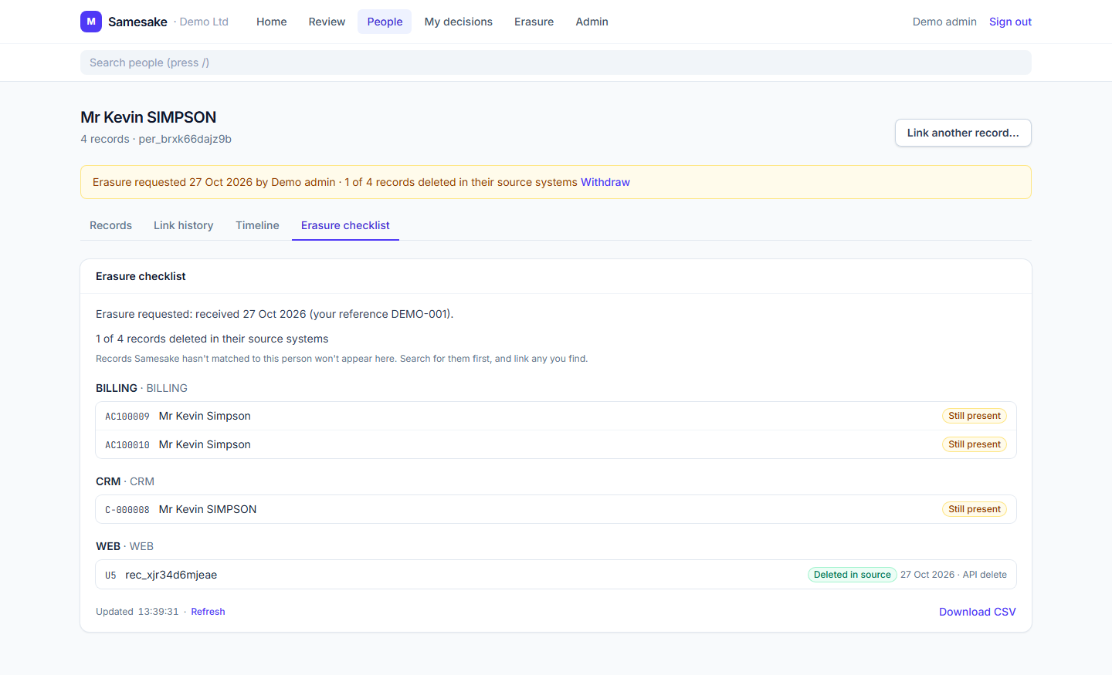1112x675 pixels.
Task: Switch to the Records tab
Action: click(110, 225)
